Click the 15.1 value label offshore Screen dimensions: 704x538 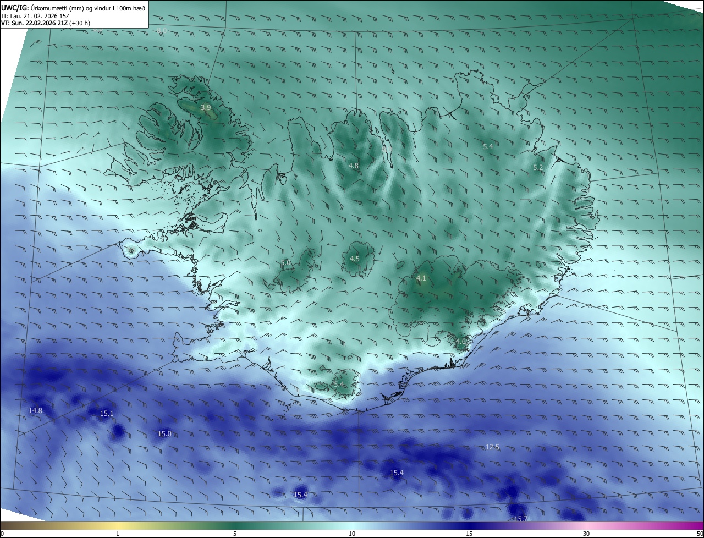(x=107, y=413)
